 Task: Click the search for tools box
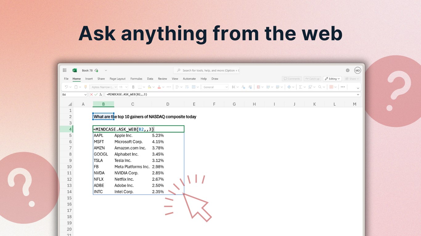point(206,70)
